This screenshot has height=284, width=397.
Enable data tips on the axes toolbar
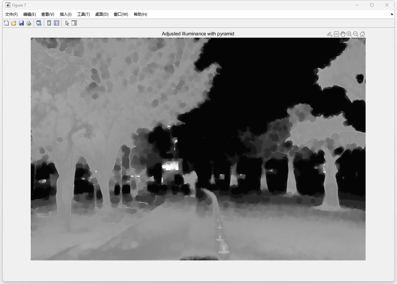(336, 34)
